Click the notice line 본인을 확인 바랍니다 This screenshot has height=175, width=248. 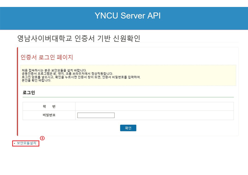tap(36, 80)
